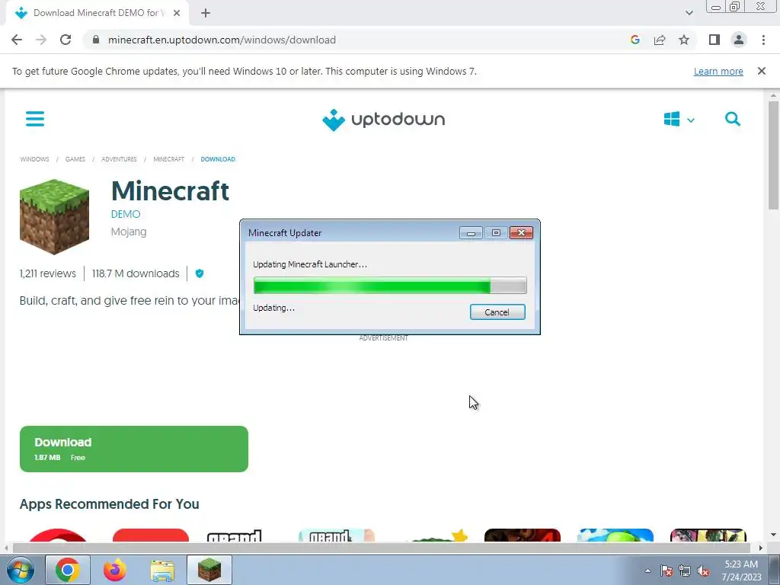Click the address bar URL
Screen dimensions: 780x585
(222, 40)
